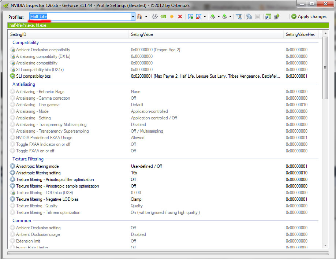
Task: Click the export profile icon
Action: coord(213,16)
